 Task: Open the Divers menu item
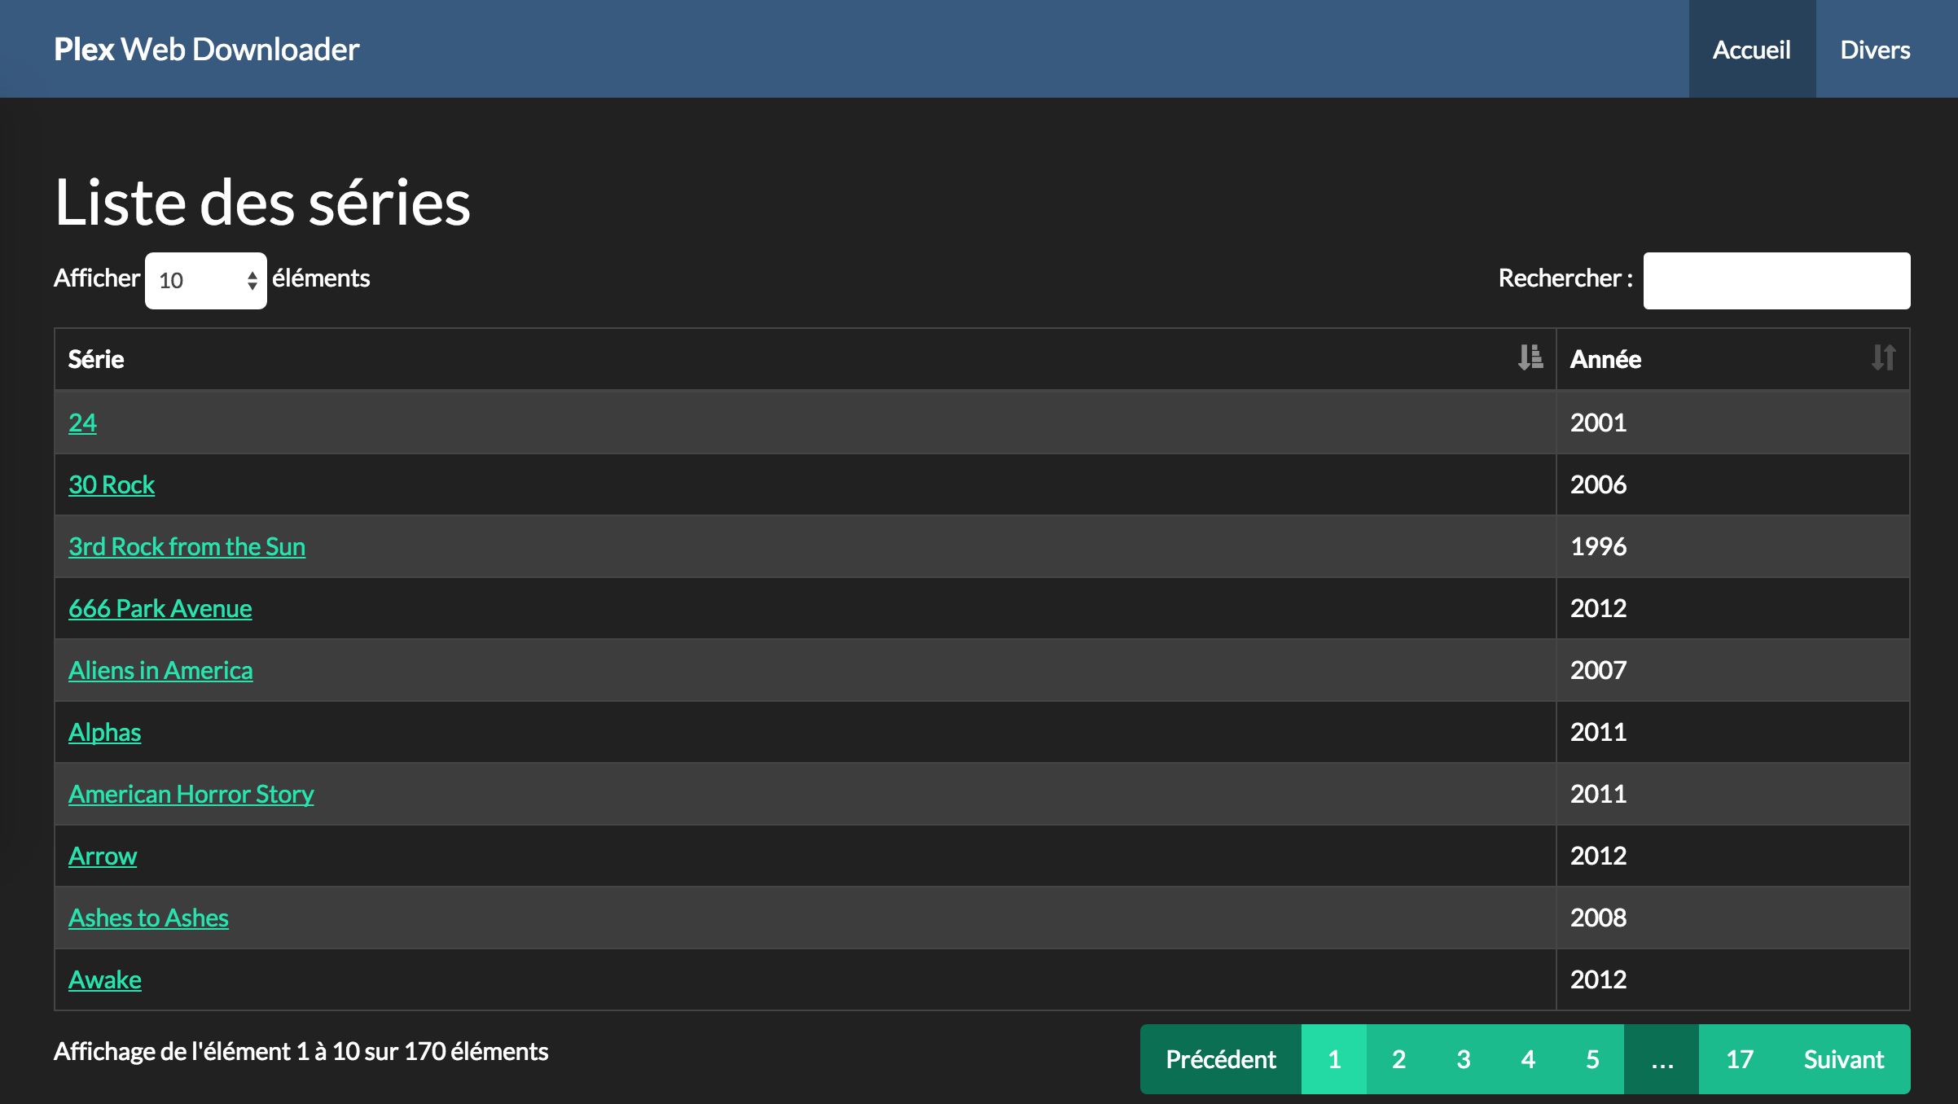pos(1874,50)
